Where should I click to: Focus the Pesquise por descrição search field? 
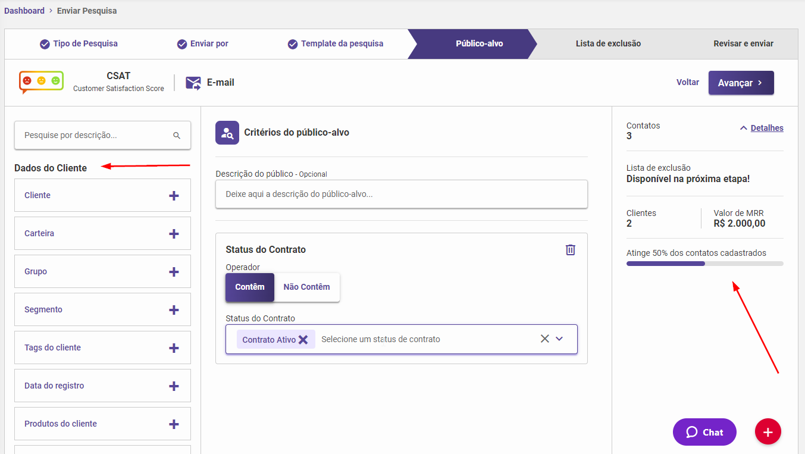click(102, 136)
